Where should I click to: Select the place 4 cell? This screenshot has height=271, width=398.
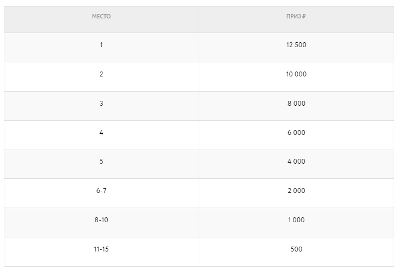(x=101, y=133)
